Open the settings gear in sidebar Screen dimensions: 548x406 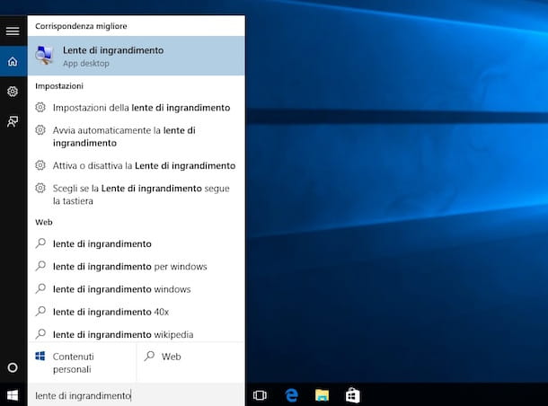tap(13, 92)
